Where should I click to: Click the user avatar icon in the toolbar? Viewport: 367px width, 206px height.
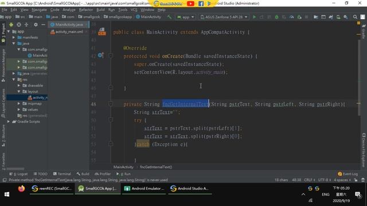tap(362, 17)
